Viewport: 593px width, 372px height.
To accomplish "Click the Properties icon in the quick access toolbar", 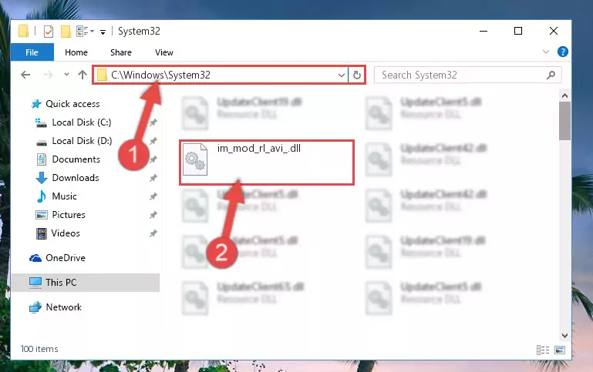I will click(x=49, y=32).
